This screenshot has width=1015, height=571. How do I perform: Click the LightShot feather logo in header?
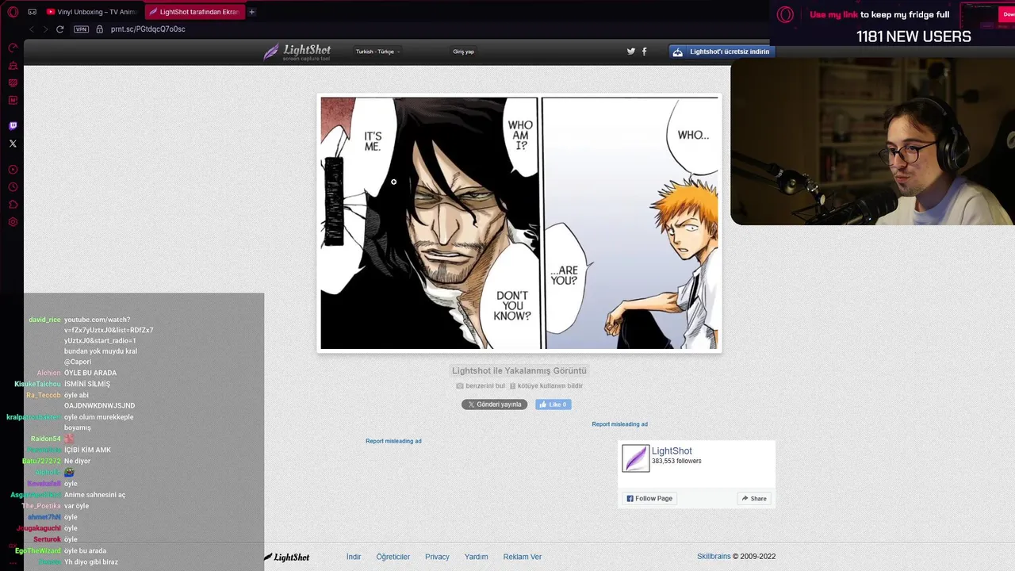click(x=297, y=52)
